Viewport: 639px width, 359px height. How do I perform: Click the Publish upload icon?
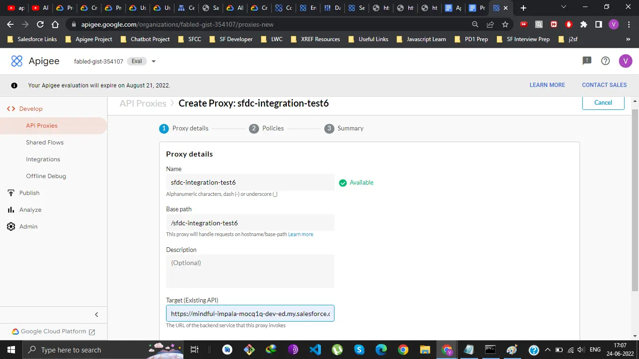click(x=11, y=193)
